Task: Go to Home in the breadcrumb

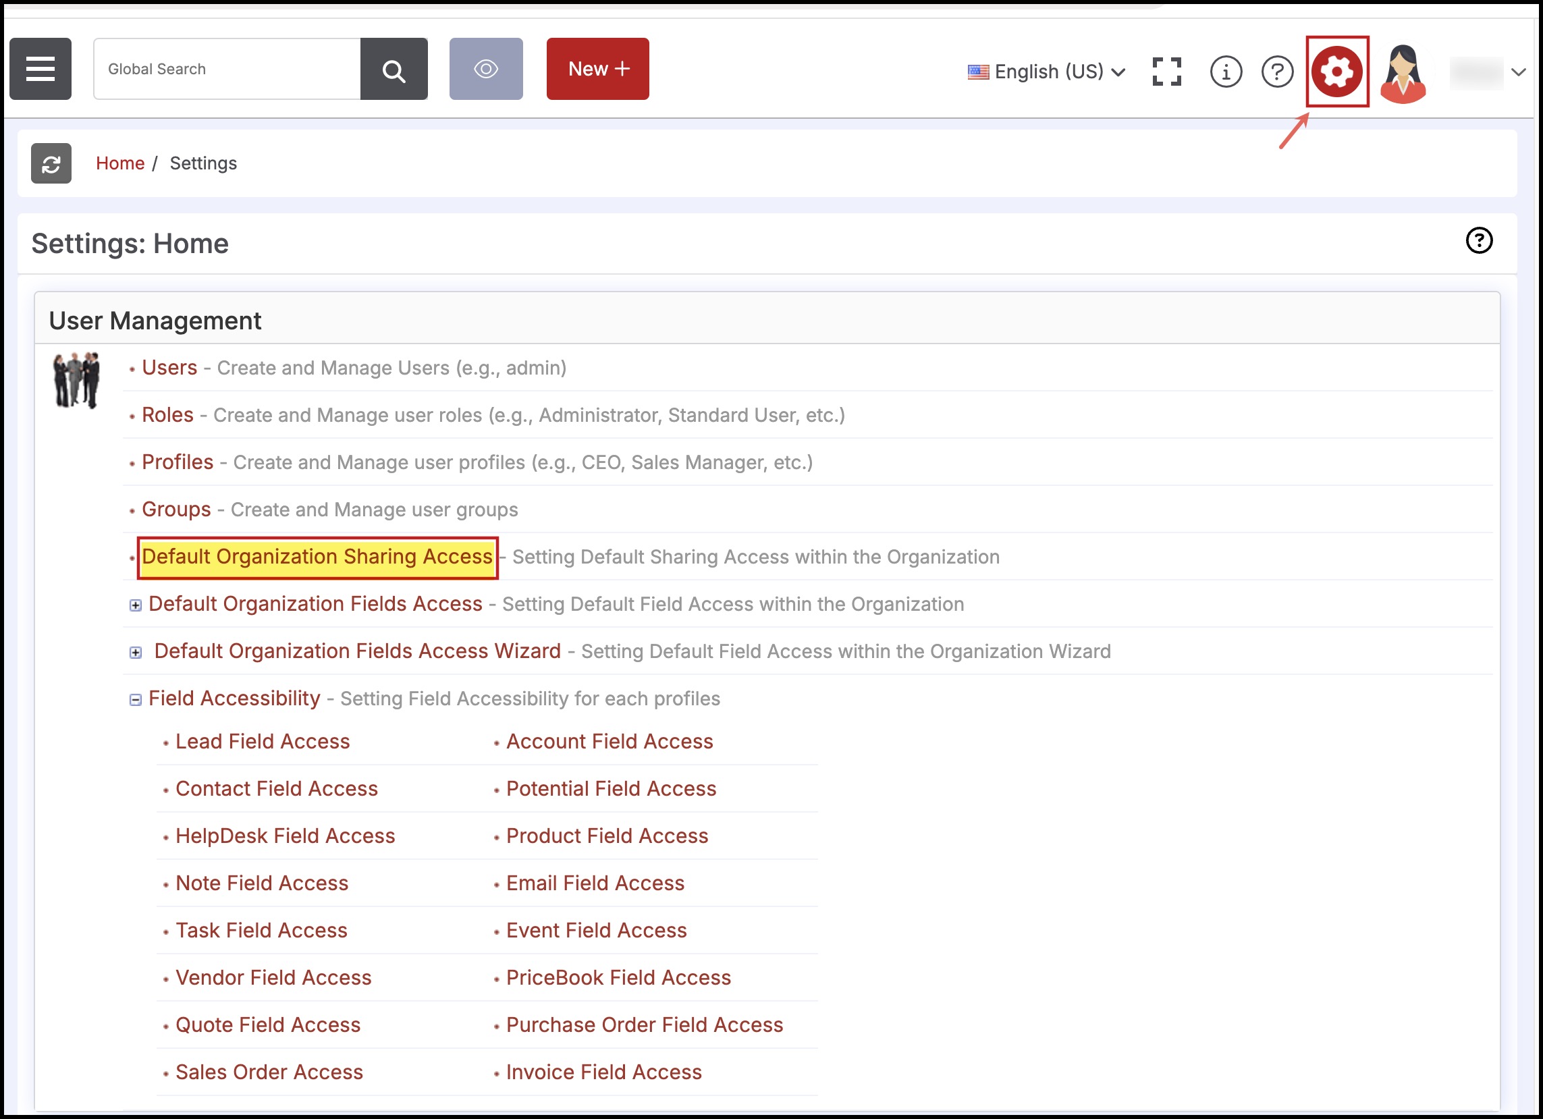Action: coord(119,163)
